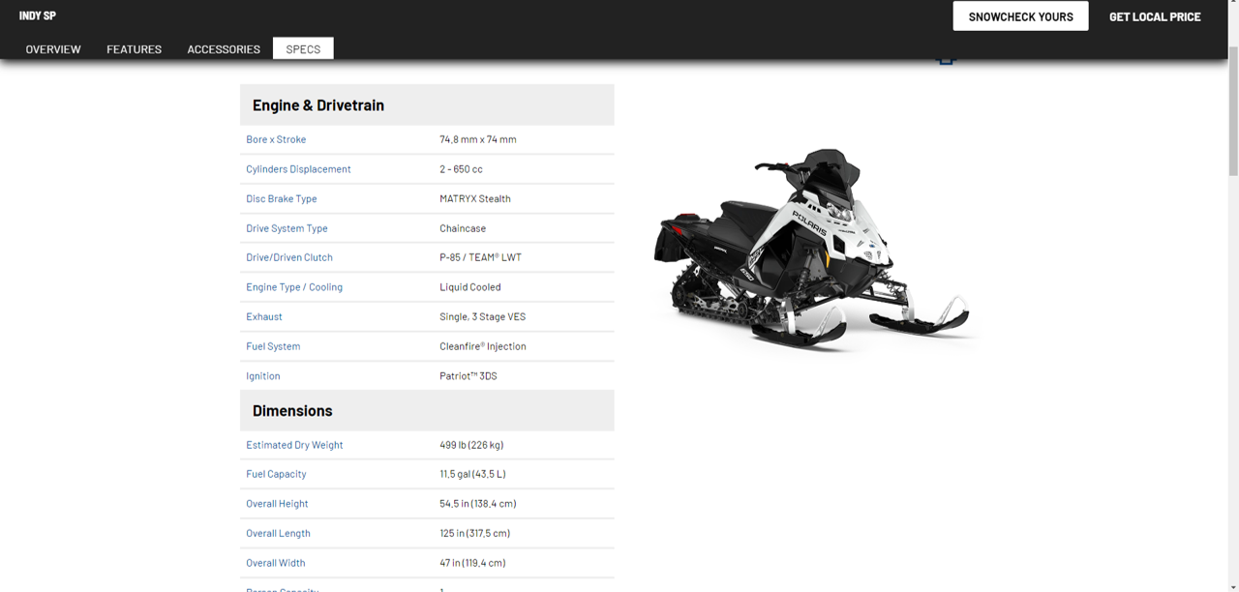The width and height of the screenshot is (1239, 592).
Task: Click the Overall Width label
Action: tap(276, 563)
